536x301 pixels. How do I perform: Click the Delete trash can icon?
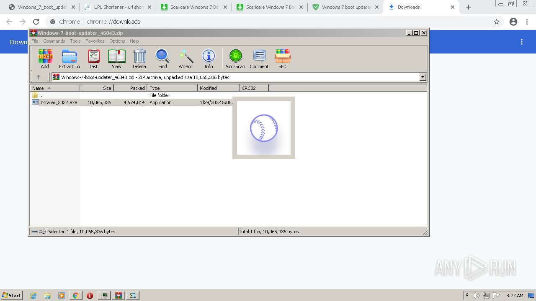pyautogui.click(x=139, y=59)
